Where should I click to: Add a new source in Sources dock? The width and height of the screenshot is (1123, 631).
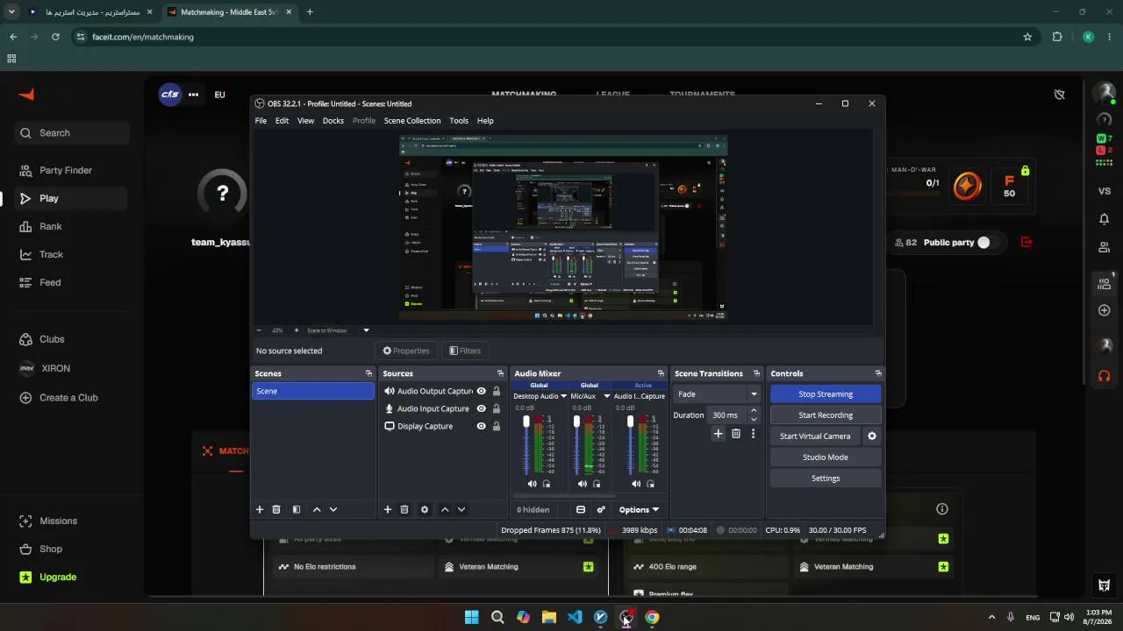pyautogui.click(x=388, y=509)
